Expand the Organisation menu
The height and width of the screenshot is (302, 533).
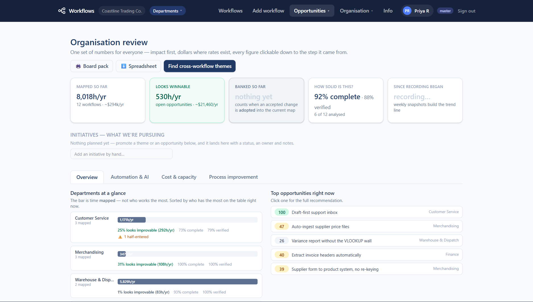[356, 11]
